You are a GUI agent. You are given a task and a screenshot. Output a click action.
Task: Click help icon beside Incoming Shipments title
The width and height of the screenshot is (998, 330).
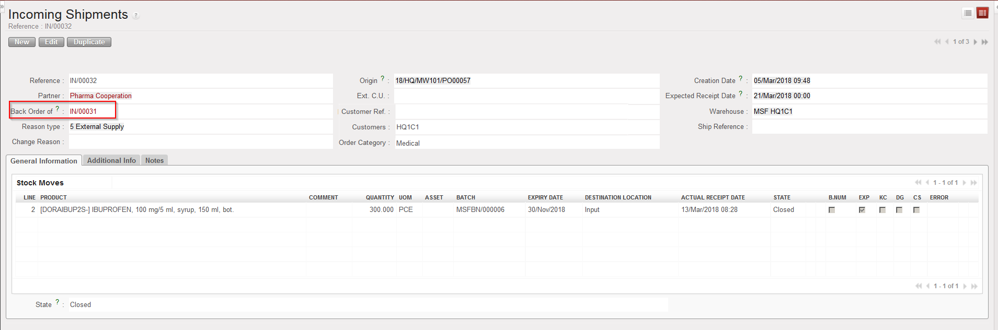136,16
